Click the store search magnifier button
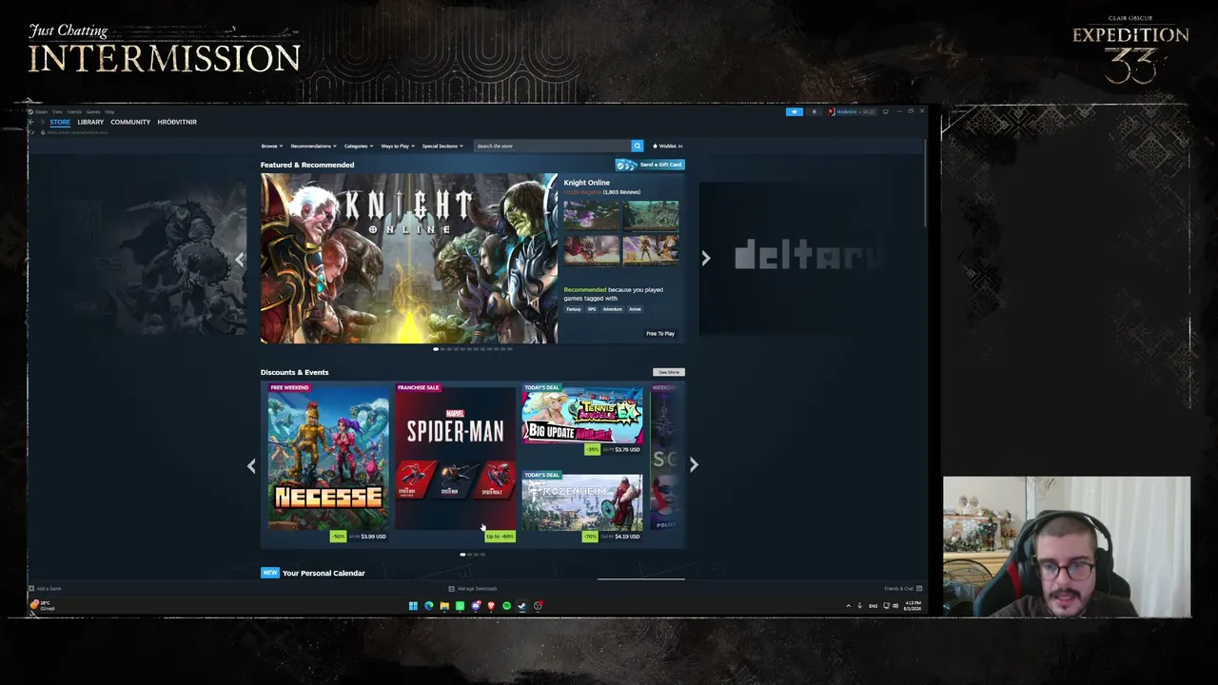 [x=638, y=146]
